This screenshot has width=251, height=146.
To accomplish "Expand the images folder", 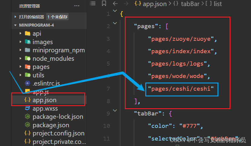I will click(21, 42).
